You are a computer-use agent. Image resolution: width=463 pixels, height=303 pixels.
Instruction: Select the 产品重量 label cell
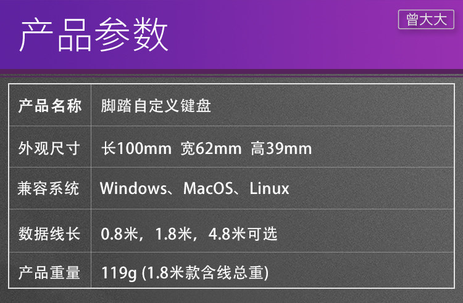(x=49, y=273)
